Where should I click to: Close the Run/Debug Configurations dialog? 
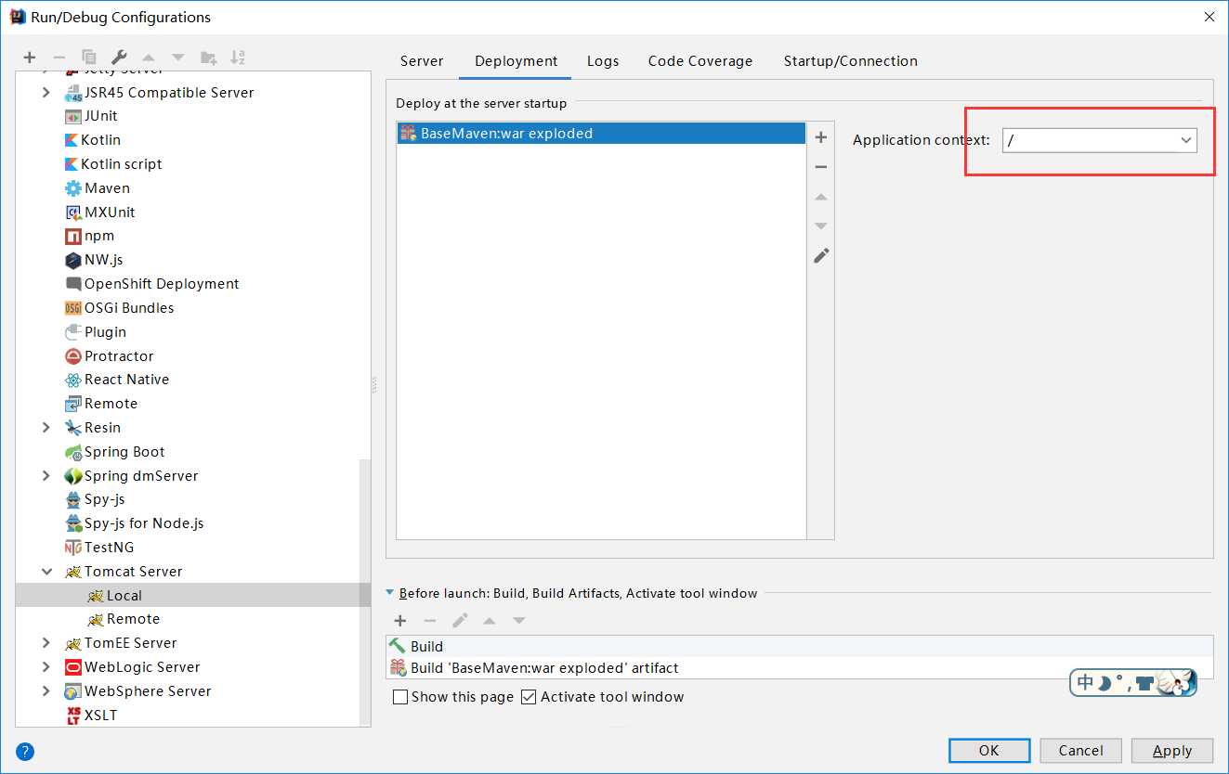[1209, 17]
